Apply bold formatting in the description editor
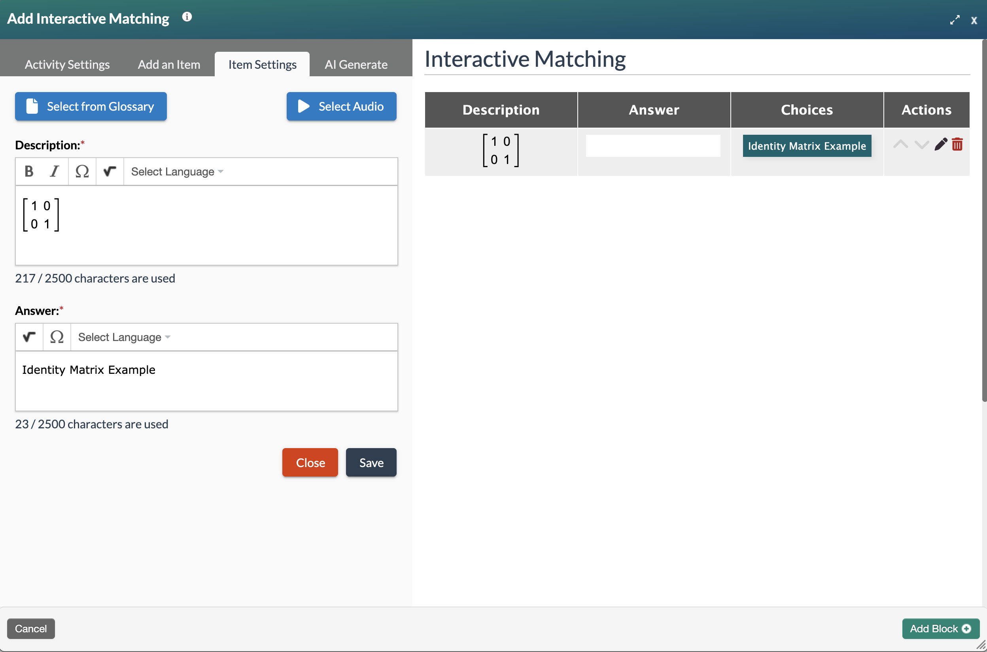 coord(29,171)
